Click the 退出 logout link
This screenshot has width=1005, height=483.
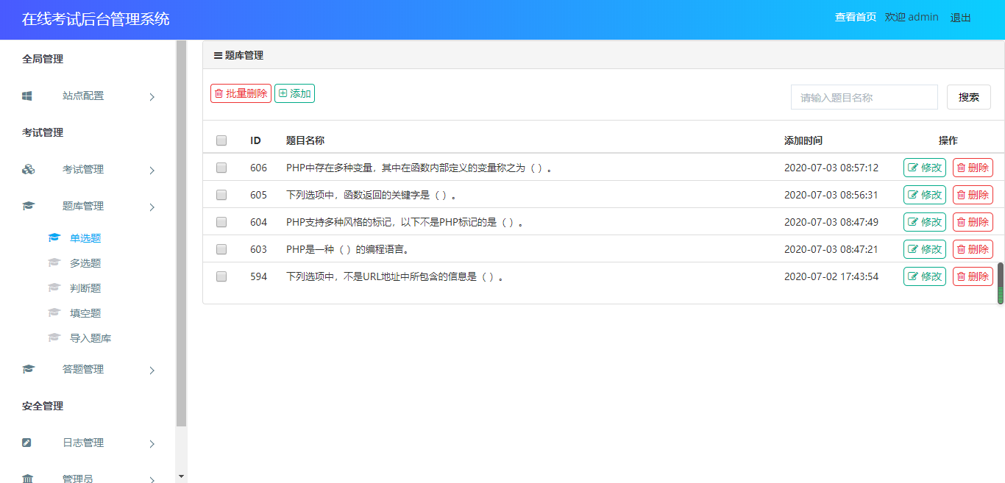(960, 18)
